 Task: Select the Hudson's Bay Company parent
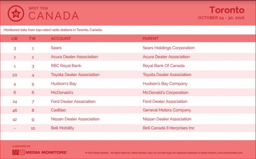(x=165, y=84)
